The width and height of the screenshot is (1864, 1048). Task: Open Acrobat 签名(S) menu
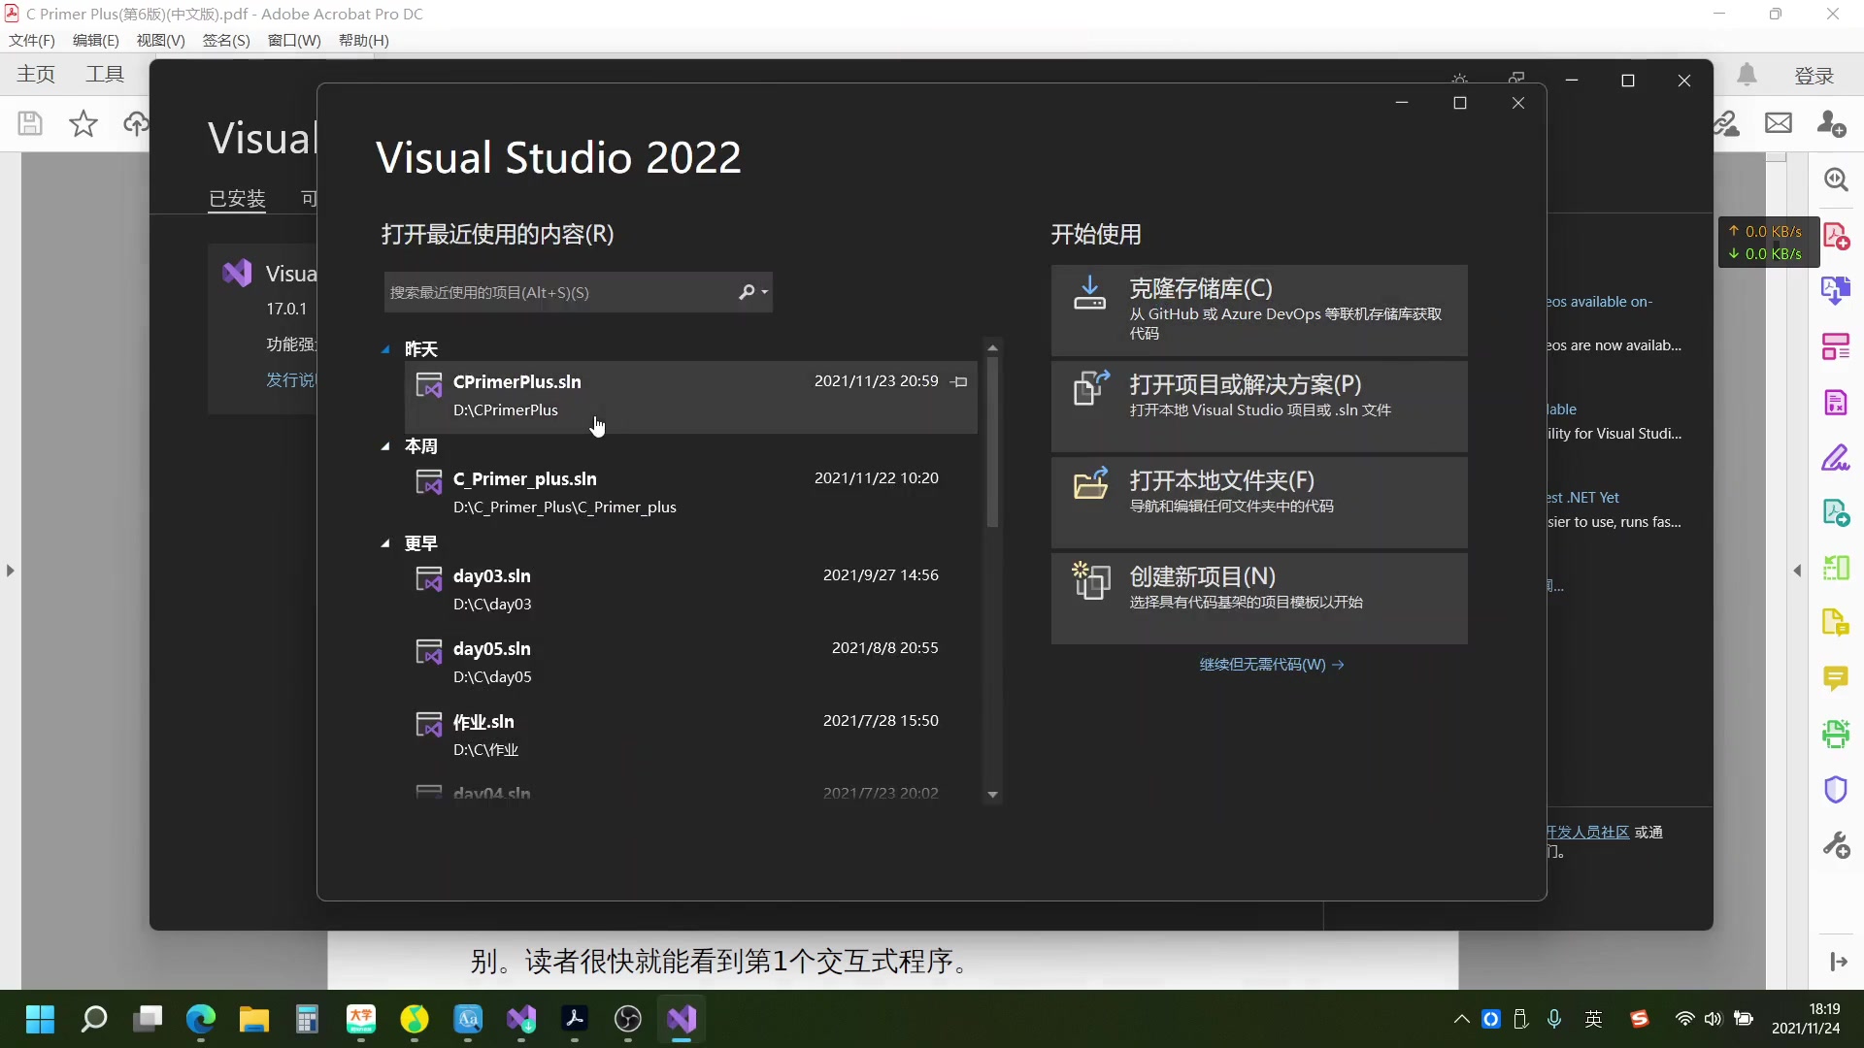click(x=226, y=40)
